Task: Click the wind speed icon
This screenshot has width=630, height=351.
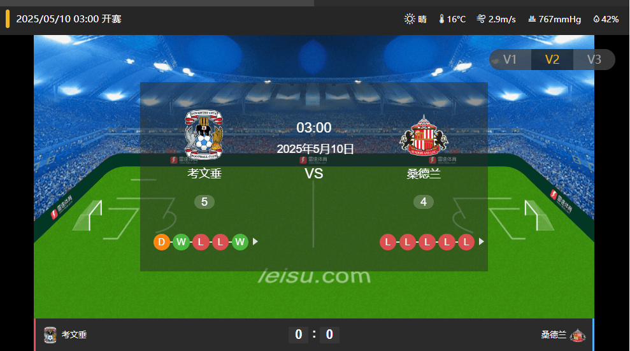Action: pyautogui.click(x=481, y=19)
